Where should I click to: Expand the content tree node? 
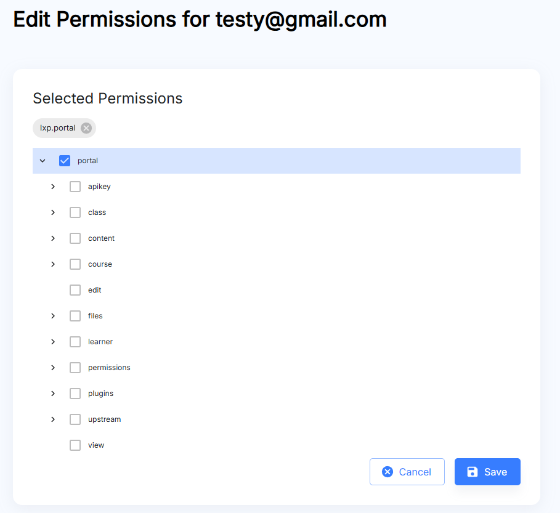pos(53,238)
